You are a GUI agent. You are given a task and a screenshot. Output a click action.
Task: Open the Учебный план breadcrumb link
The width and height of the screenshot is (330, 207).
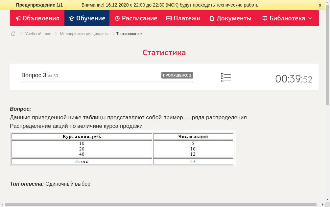(38, 34)
